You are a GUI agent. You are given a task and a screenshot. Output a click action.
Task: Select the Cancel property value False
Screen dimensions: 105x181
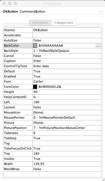pos(67,56)
